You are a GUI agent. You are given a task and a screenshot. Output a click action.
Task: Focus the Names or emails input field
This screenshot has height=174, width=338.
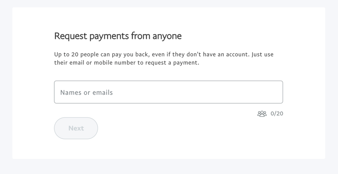168,92
